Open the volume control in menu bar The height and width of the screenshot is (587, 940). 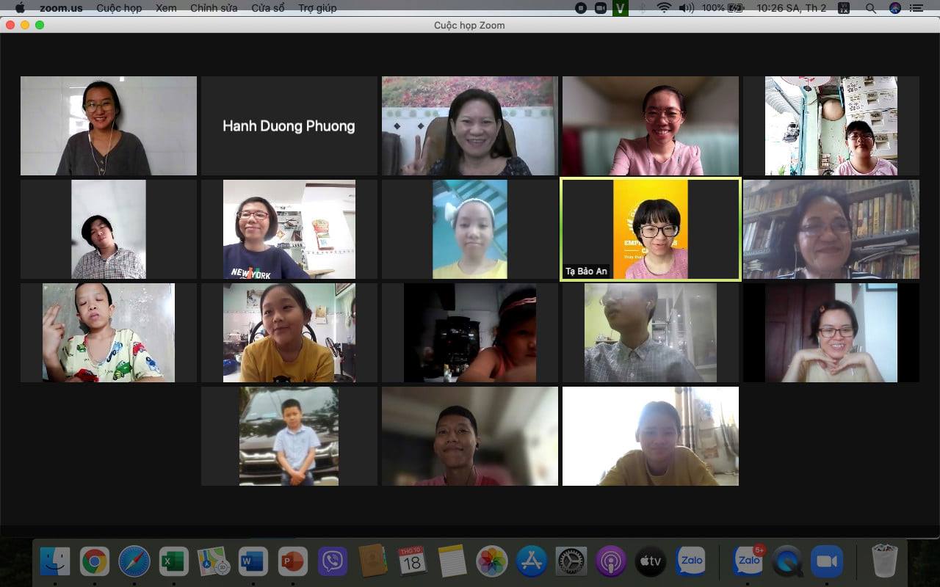coord(686,8)
